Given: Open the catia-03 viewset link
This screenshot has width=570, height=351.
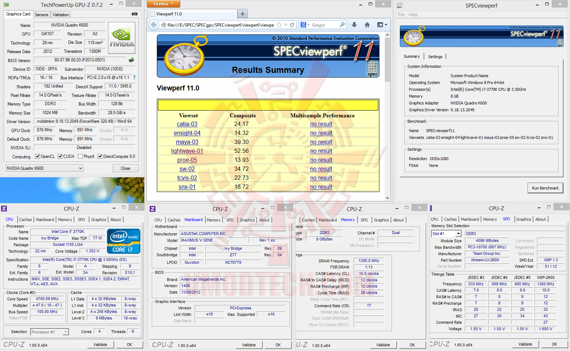Looking at the screenshot, I should [187, 124].
